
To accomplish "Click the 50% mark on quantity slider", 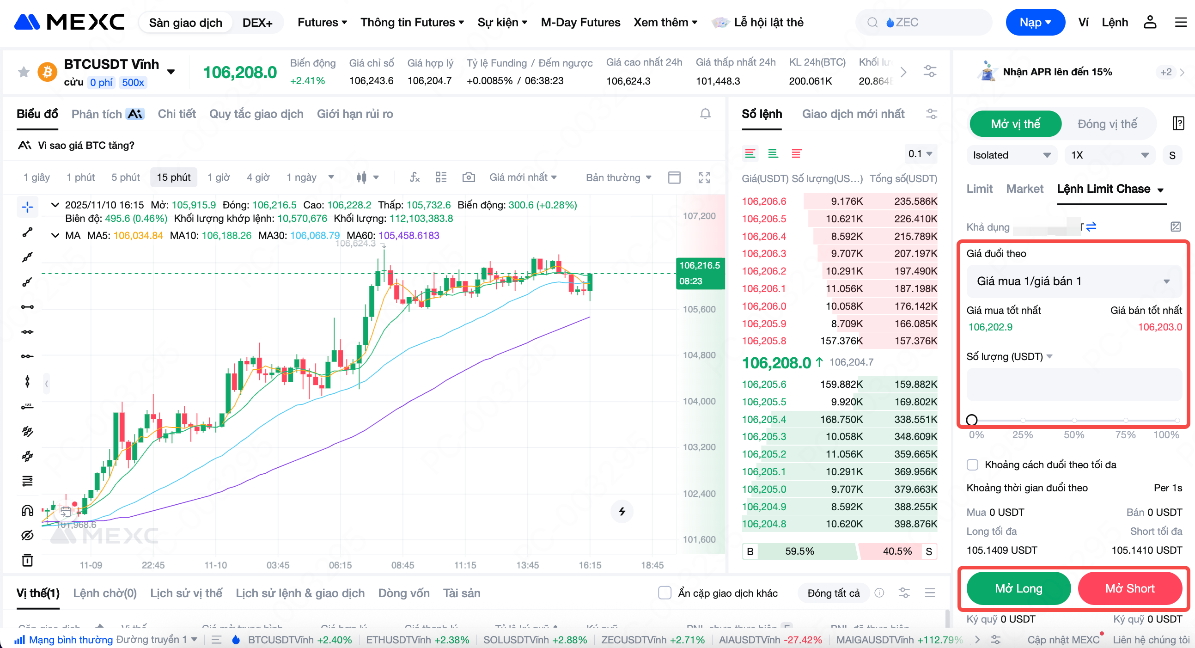I will point(1073,420).
